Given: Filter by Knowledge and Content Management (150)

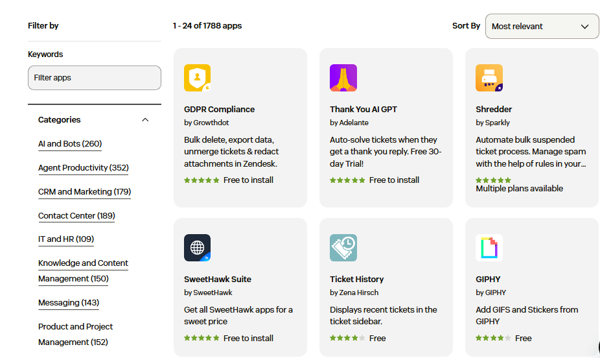Looking at the screenshot, I should tap(83, 270).
